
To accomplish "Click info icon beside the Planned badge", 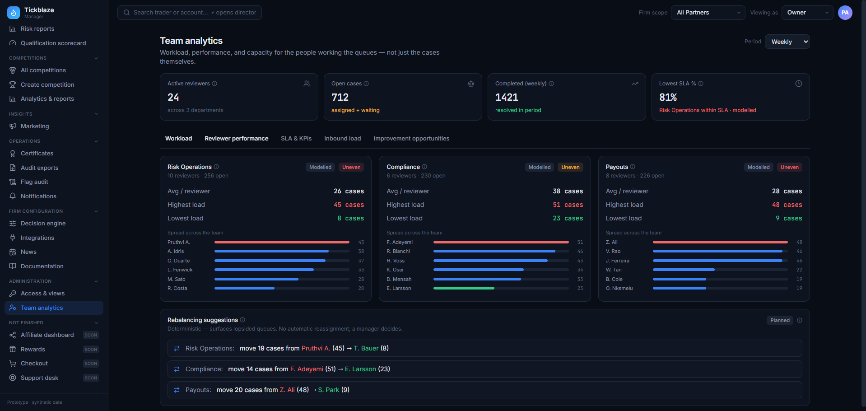I will click(x=800, y=320).
